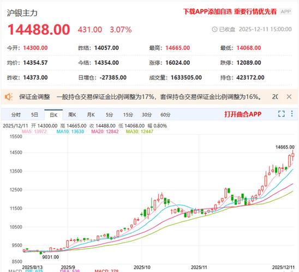The image size is (299, 272).
Task: Switch to the 5分 chart tab
Action: [110, 115]
